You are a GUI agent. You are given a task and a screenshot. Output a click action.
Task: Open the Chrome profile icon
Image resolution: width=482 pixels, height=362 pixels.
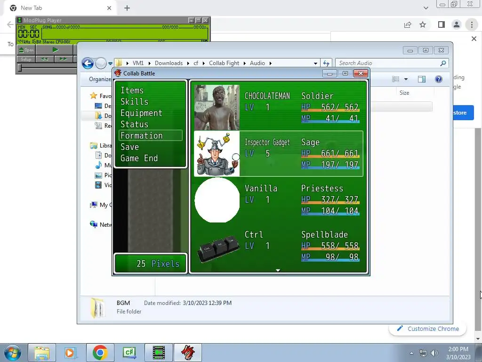click(x=457, y=25)
